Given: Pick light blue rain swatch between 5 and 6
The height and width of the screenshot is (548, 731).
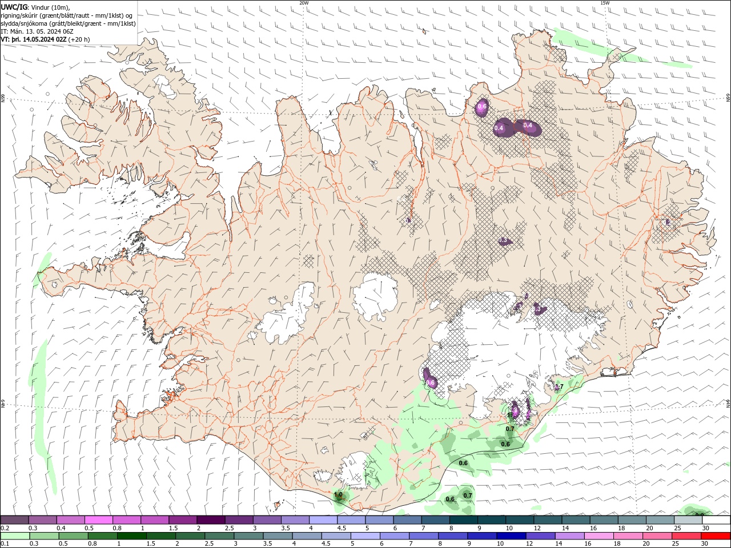Looking at the screenshot, I should (x=365, y=536).
